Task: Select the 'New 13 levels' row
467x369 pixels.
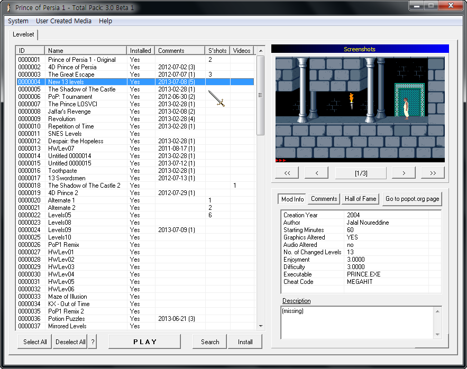Action: click(135, 82)
